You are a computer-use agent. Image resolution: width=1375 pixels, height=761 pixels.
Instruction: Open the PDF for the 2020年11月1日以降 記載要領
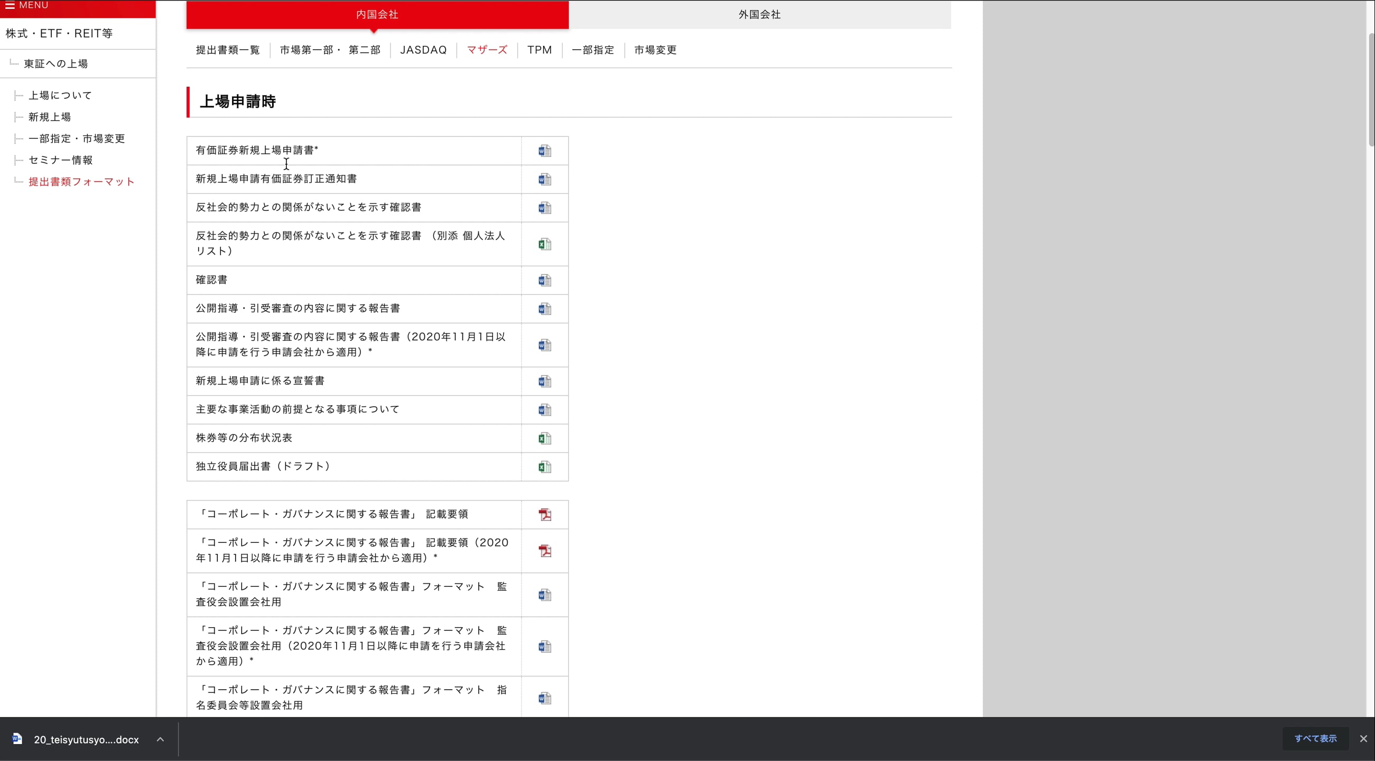[545, 551]
